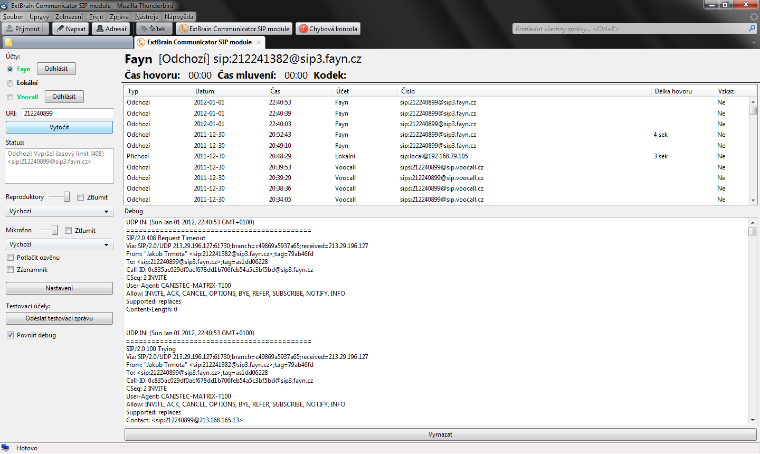
Task: Toggle Ztlumit checkbox for Reproduktory
Action: point(81,197)
